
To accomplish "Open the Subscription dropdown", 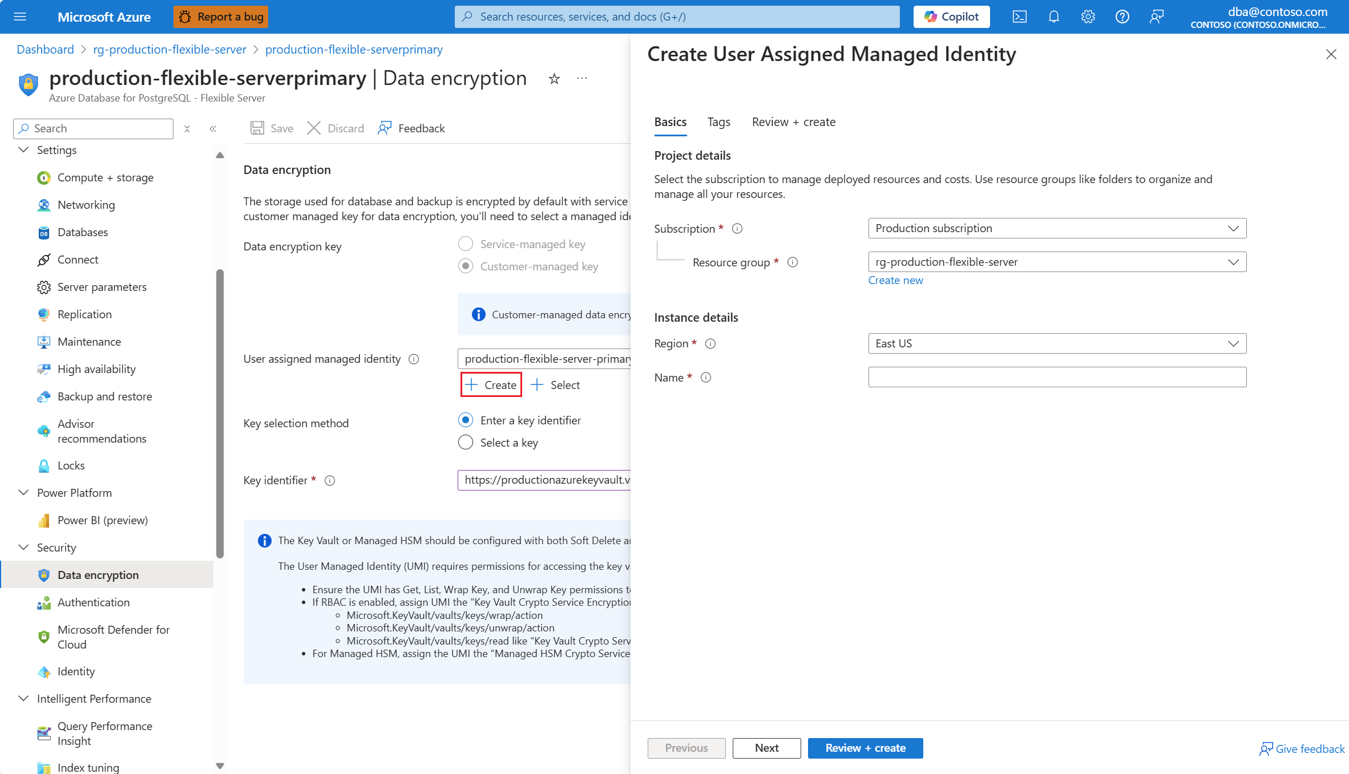I will click(1057, 228).
